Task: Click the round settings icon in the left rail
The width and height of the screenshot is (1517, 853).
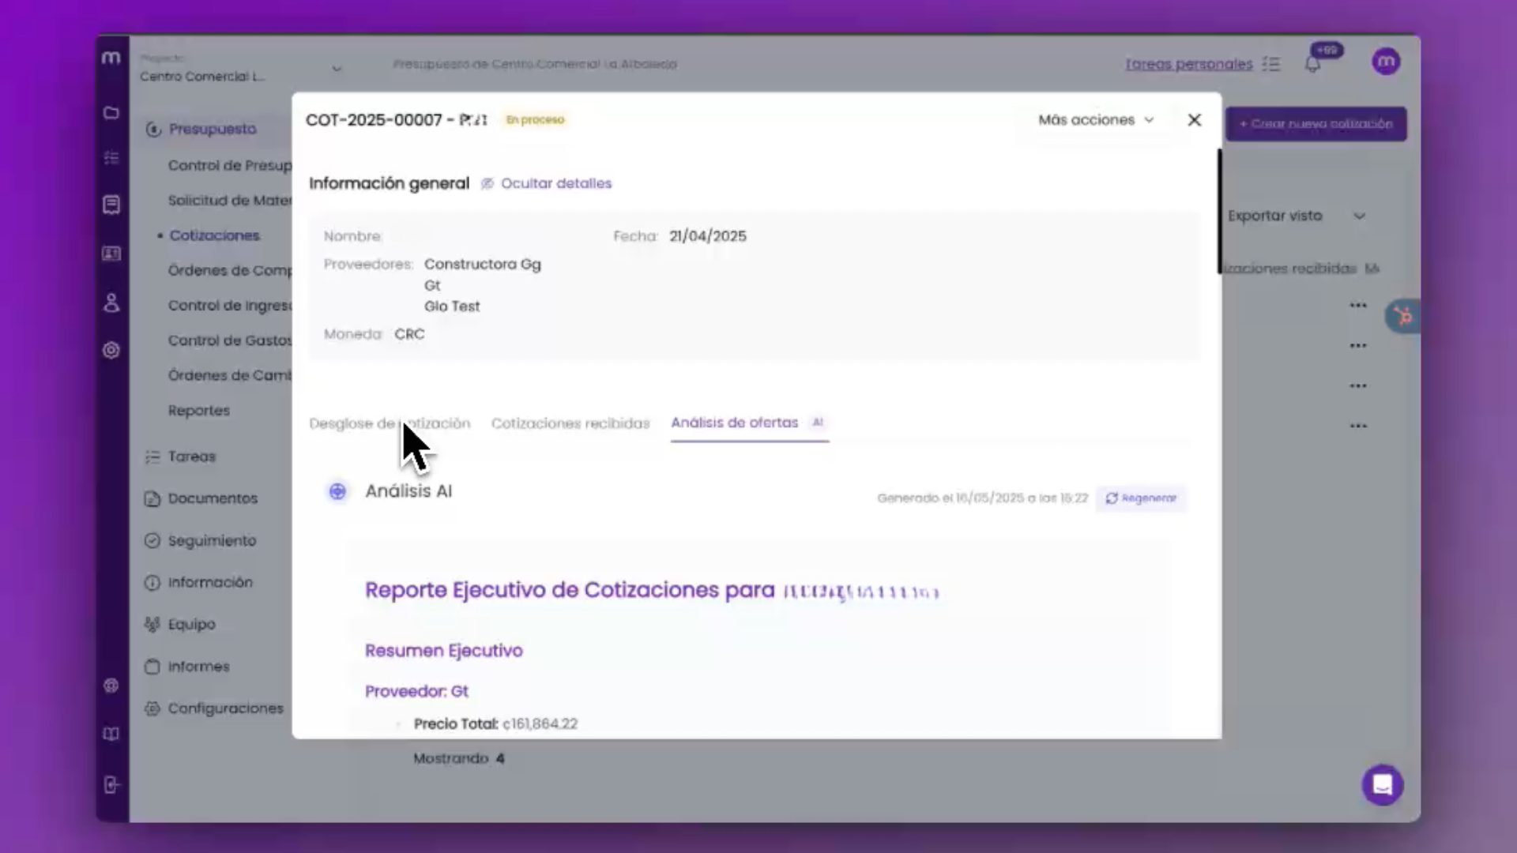Action: (111, 350)
